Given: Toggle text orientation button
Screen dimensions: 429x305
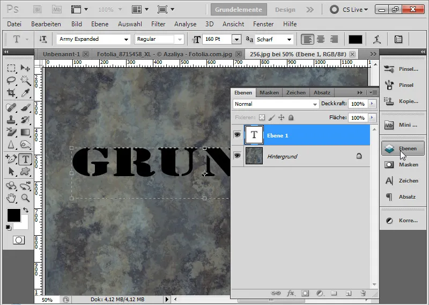Looking at the screenshot, I should coord(43,39).
